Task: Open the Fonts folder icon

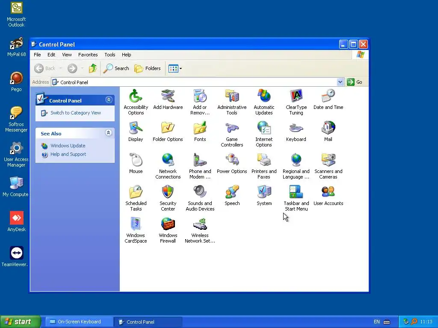Action: [200, 132]
